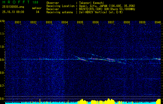Screen dimensions: 163x104
Task: Click time marker 0940
Action: pos(158,22)
